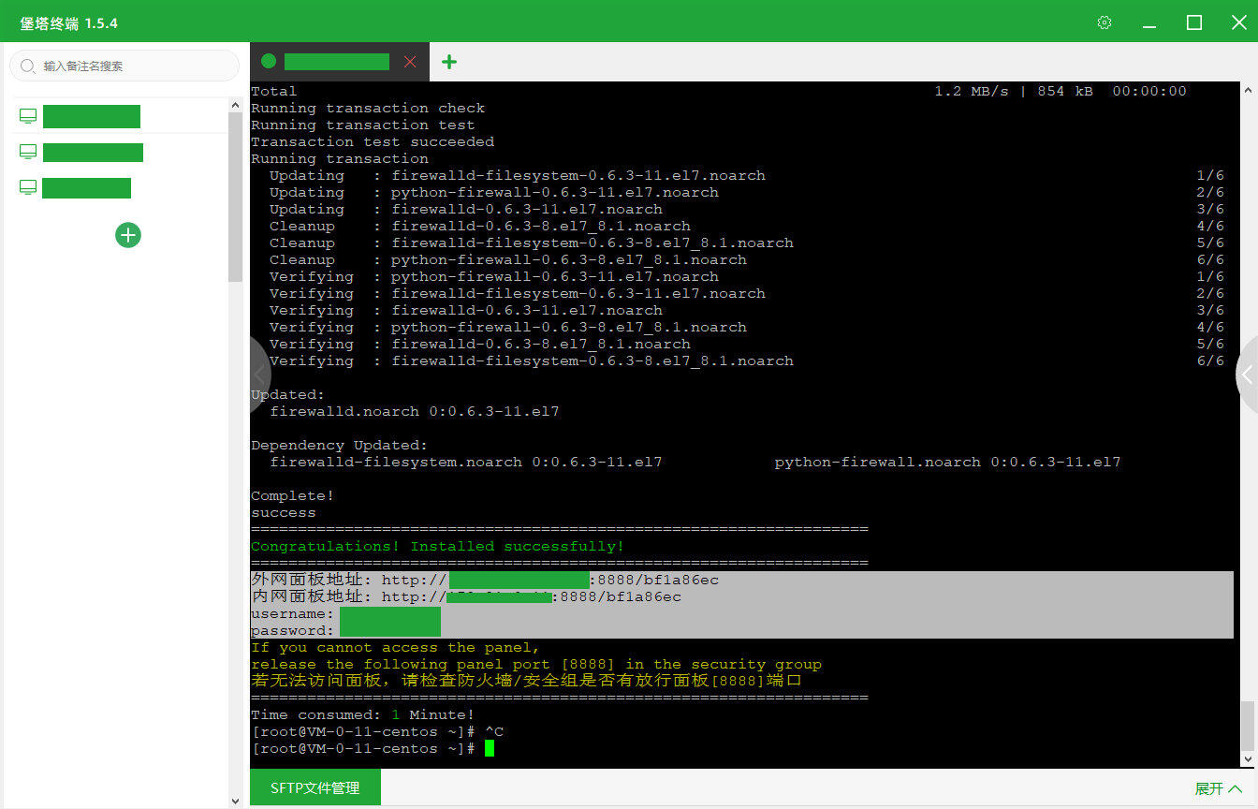Image resolution: width=1258 pixels, height=809 pixels.
Task: Click the password line in terminal
Action: 345,630
